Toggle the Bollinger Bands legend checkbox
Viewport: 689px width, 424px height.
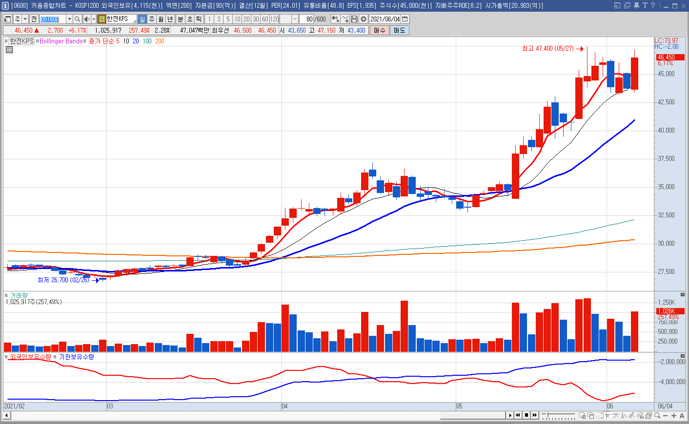(x=38, y=41)
